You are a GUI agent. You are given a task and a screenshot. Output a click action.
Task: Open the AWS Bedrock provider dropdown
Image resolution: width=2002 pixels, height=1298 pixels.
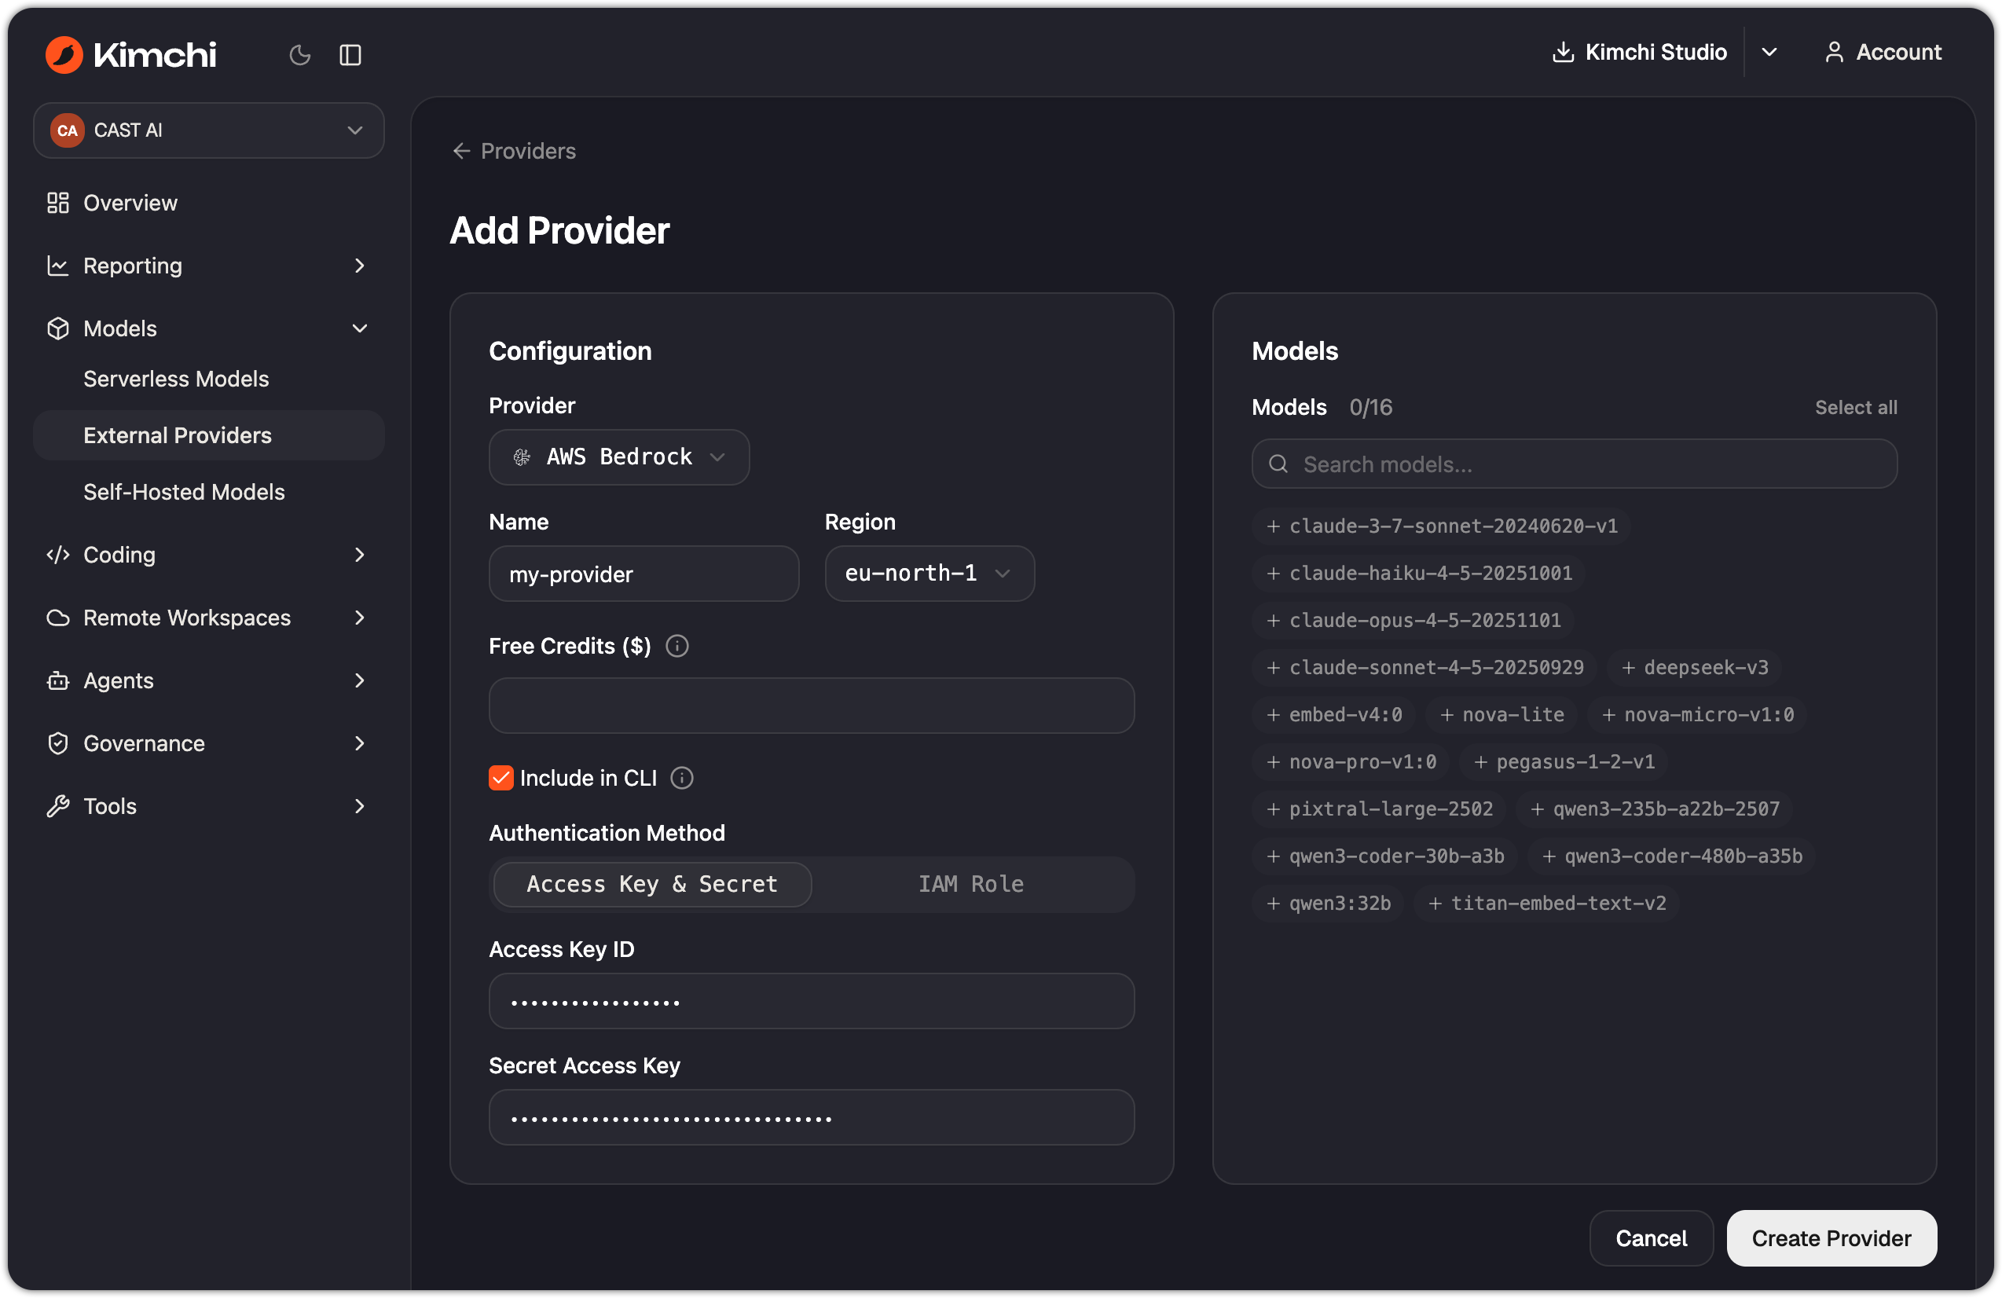(619, 456)
